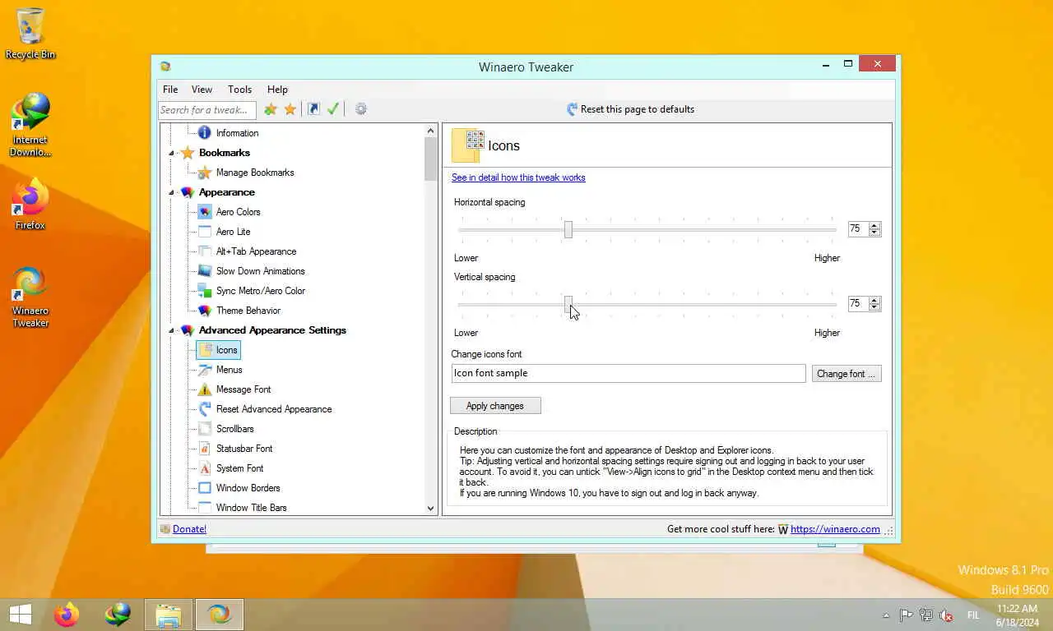This screenshot has width=1053, height=631.
Task: Open the Window Borders tweak
Action: tap(248, 488)
